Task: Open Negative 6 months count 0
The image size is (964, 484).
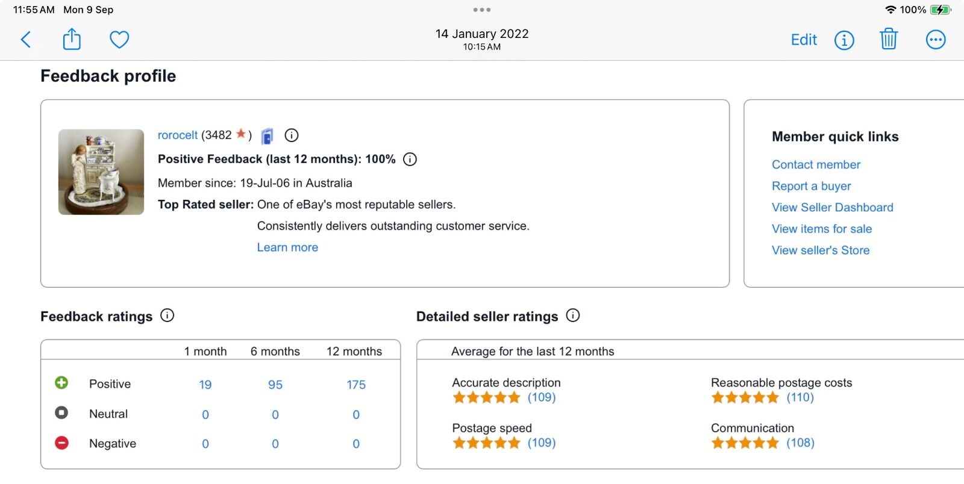Action: [x=275, y=444]
